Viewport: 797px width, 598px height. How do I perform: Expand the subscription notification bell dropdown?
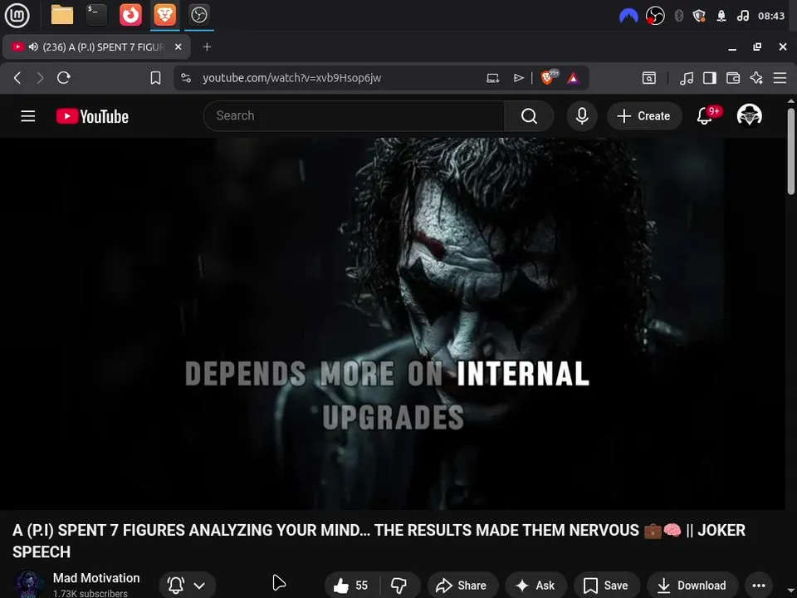tap(188, 586)
